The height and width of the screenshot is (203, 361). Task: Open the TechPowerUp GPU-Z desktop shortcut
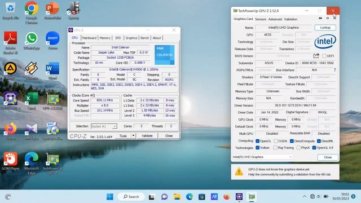click(x=52, y=163)
